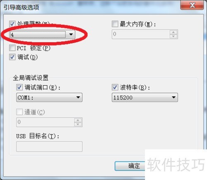Open the processor count dropdown showing 4
Image resolution: width=207 pixels, height=180 pixels.
[x=43, y=34]
